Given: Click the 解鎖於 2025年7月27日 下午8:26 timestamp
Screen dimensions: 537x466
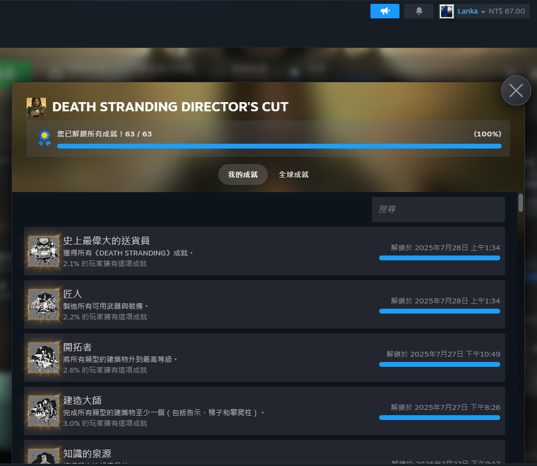Looking at the screenshot, I should coord(445,407).
